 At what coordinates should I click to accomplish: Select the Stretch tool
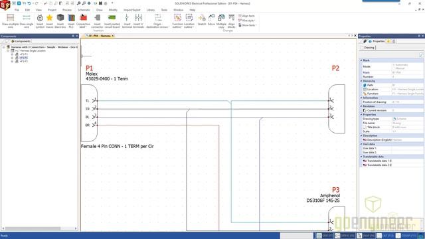tap(202, 20)
